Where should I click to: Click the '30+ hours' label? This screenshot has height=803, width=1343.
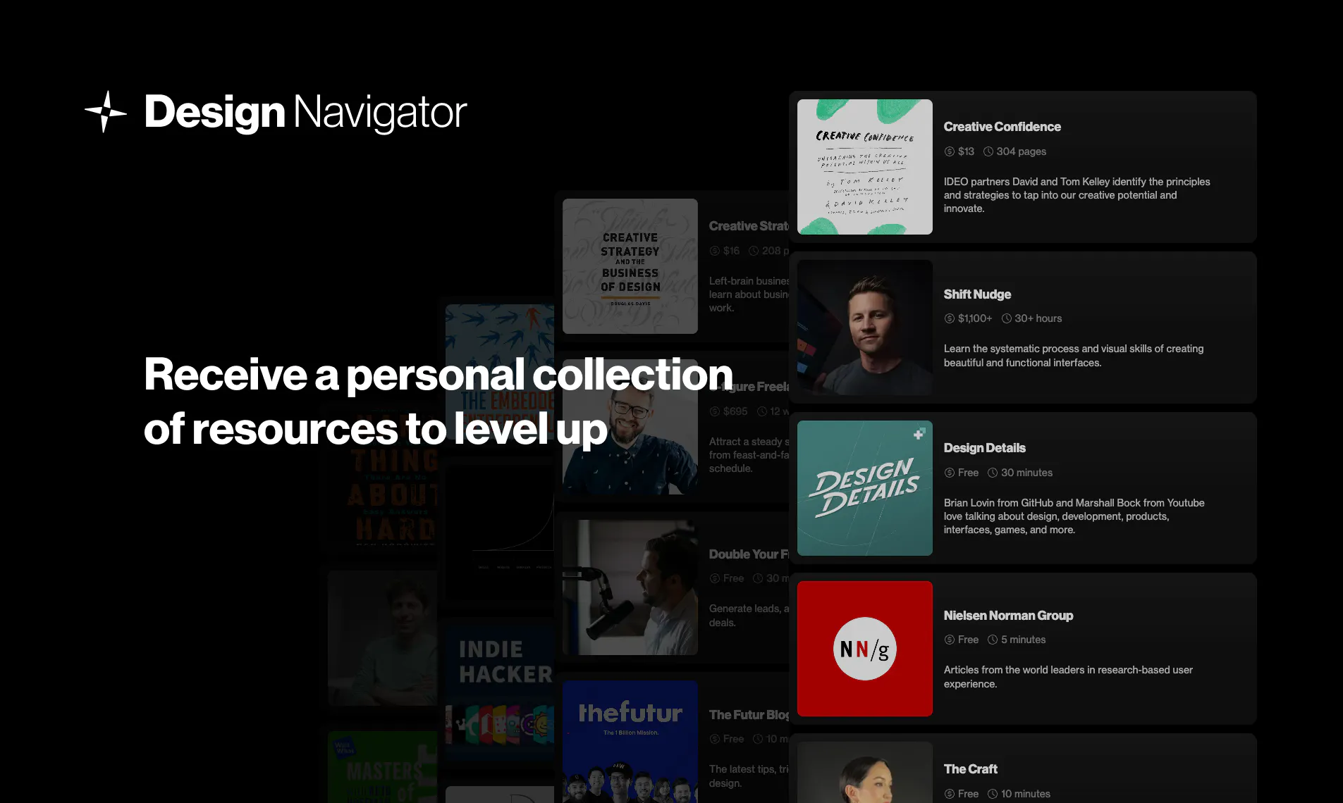coord(1038,318)
